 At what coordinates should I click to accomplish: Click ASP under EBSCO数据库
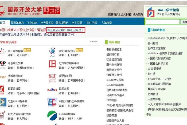tap(79, 118)
